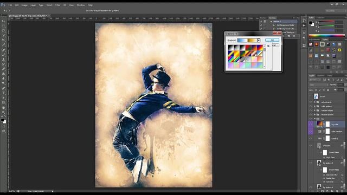Open the File menu
The height and width of the screenshot is (195, 347).
click(x=10, y=5)
